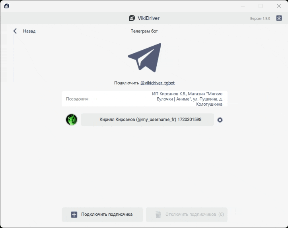The image size is (288, 228).
Task: Click the app icon in the title bar
Action: click(x=7, y=6)
